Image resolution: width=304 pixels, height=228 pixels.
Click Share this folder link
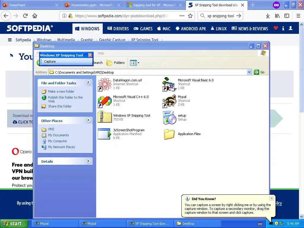(60, 106)
